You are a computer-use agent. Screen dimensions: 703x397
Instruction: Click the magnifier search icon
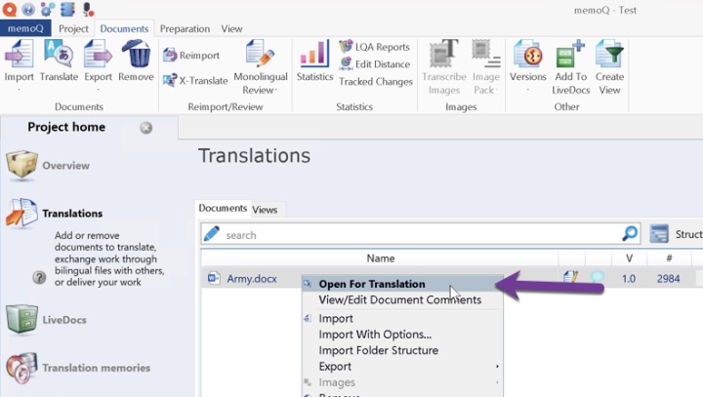tap(630, 233)
